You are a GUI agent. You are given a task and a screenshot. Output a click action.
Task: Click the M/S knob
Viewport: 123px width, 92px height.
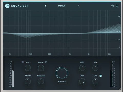tap(82, 68)
